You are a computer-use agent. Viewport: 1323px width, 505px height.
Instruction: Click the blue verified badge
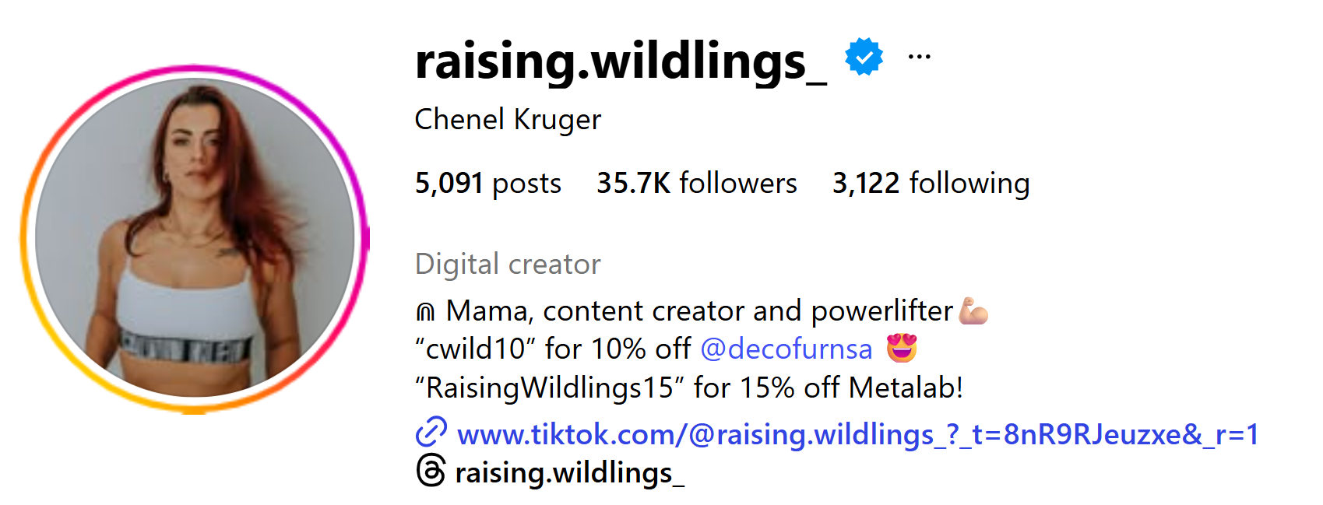pos(864,57)
